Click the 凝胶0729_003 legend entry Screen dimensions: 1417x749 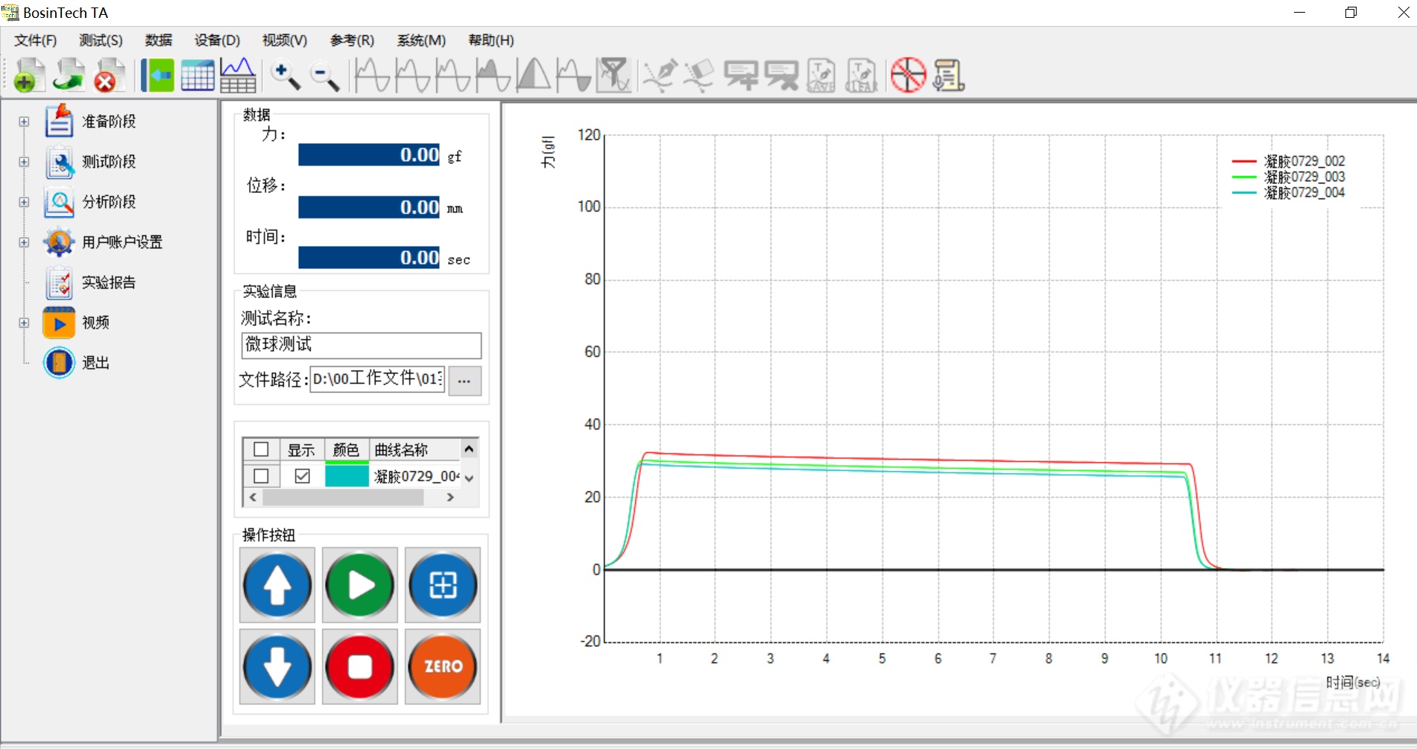coord(1289,177)
